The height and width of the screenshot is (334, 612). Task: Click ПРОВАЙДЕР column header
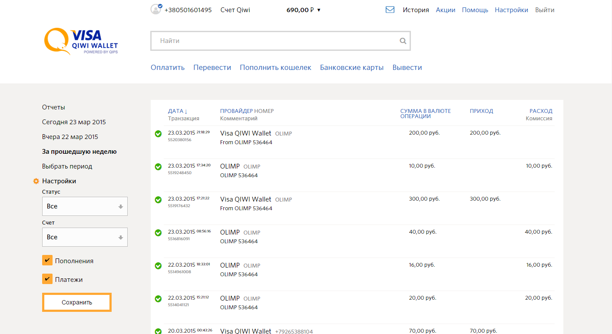(236, 111)
